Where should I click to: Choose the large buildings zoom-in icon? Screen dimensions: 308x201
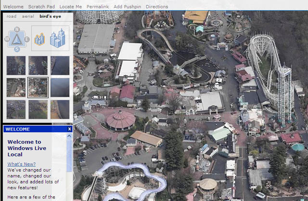point(58,38)
